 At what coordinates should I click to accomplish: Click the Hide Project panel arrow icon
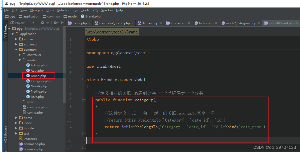(62, 23)
